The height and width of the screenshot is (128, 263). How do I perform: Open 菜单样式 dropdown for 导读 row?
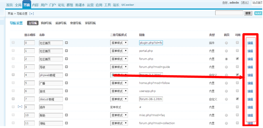click(x=119, y=67)
